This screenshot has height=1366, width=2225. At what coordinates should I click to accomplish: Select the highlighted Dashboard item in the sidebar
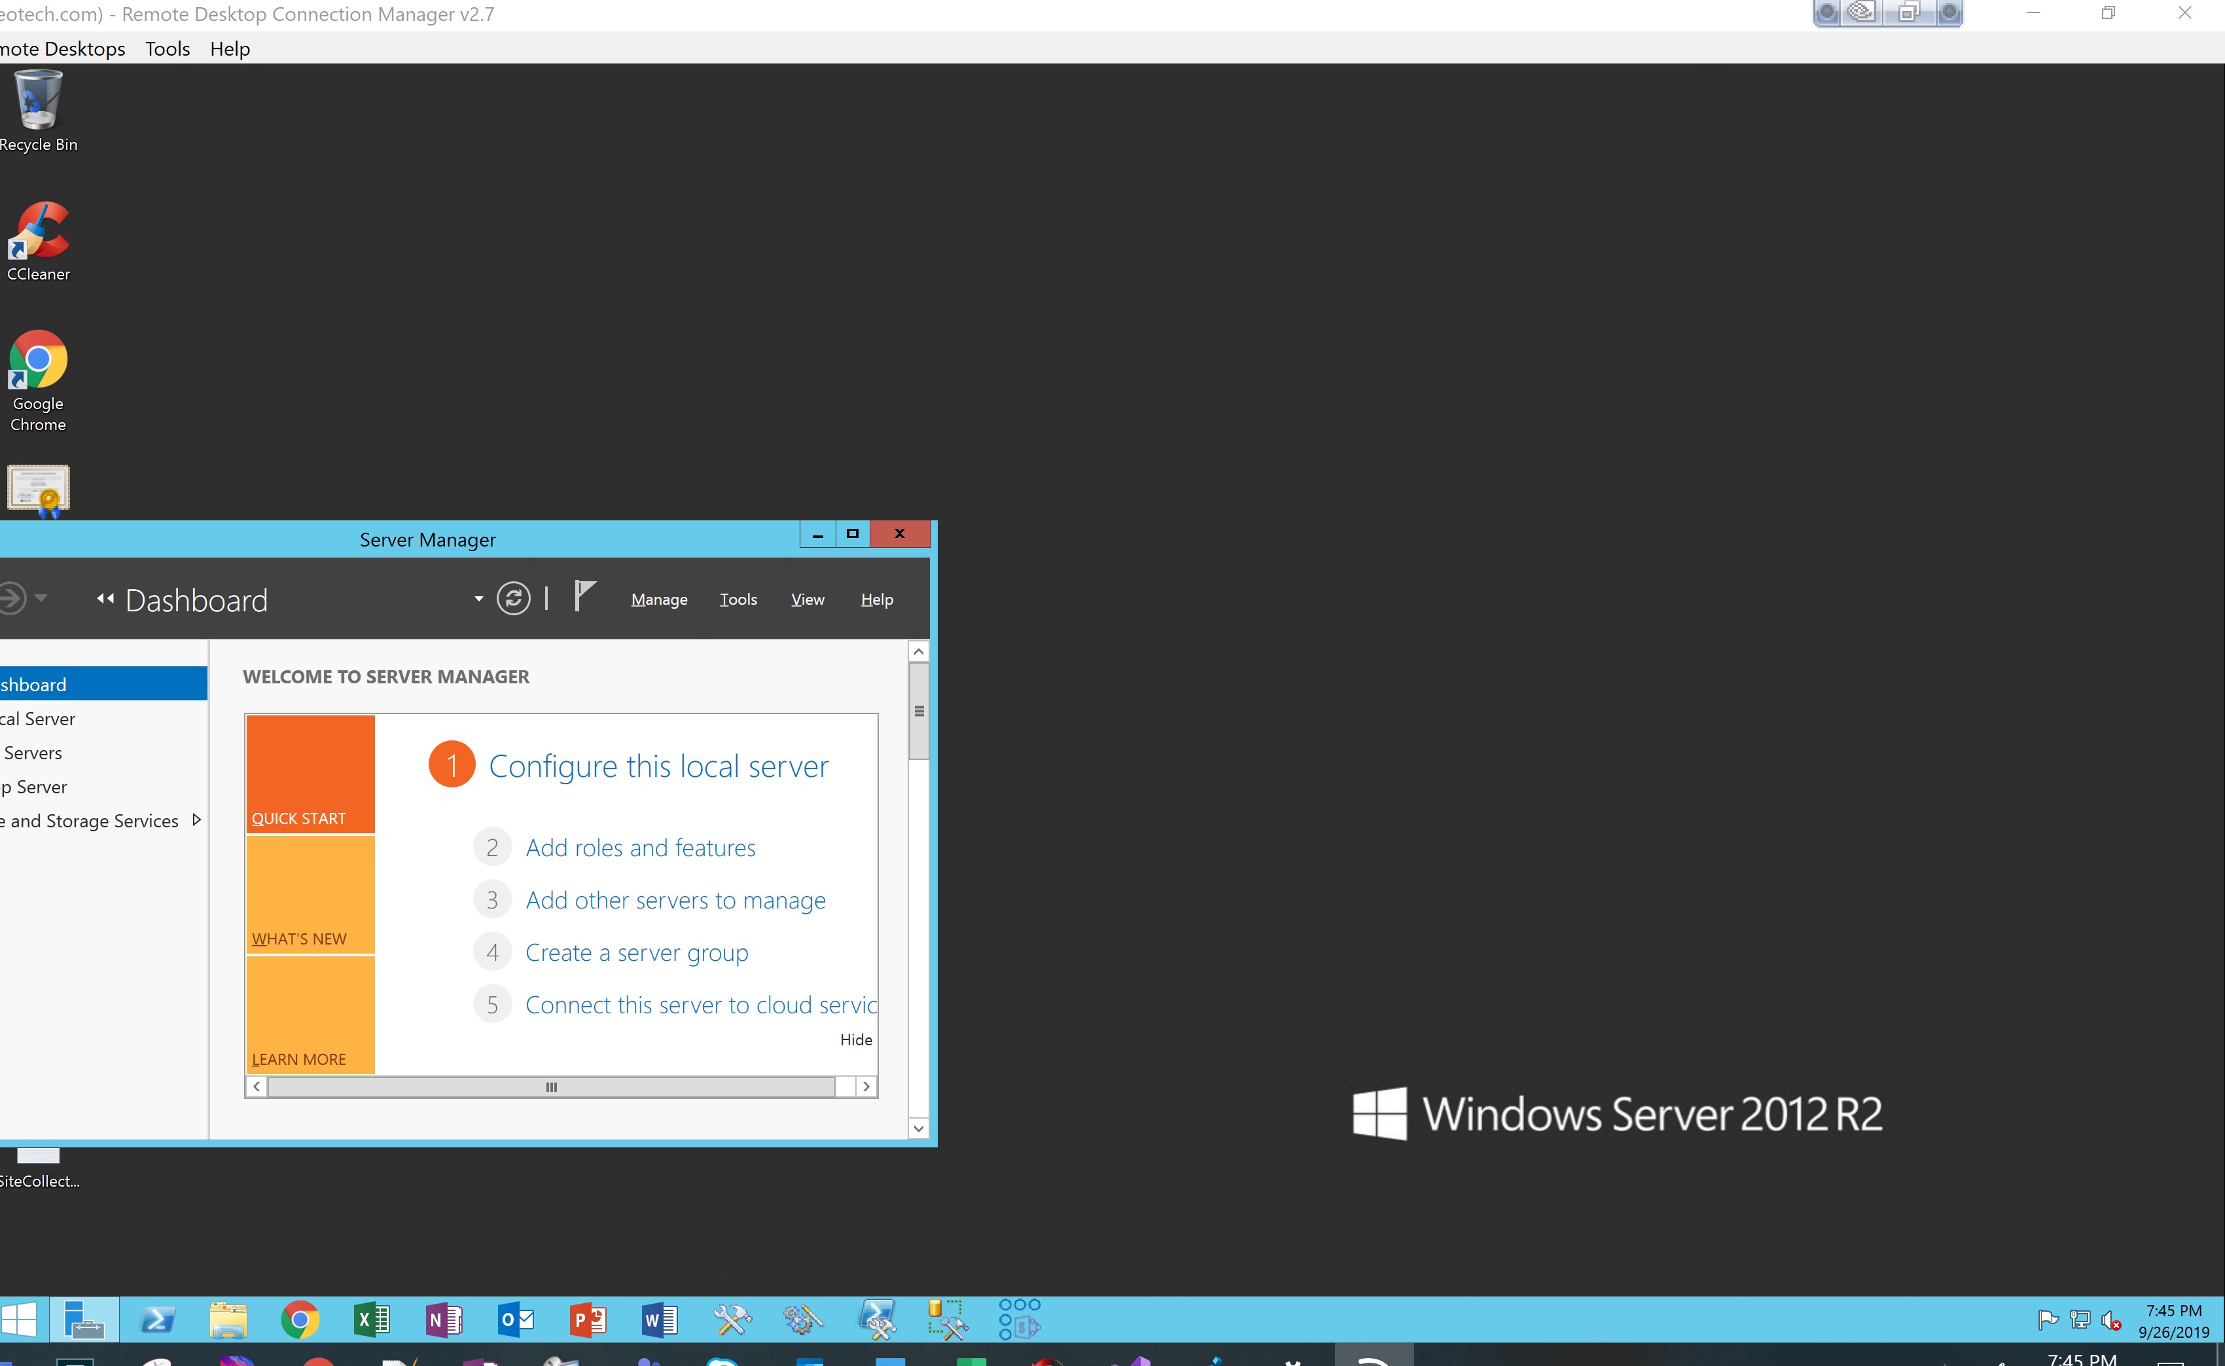point(103,684)
